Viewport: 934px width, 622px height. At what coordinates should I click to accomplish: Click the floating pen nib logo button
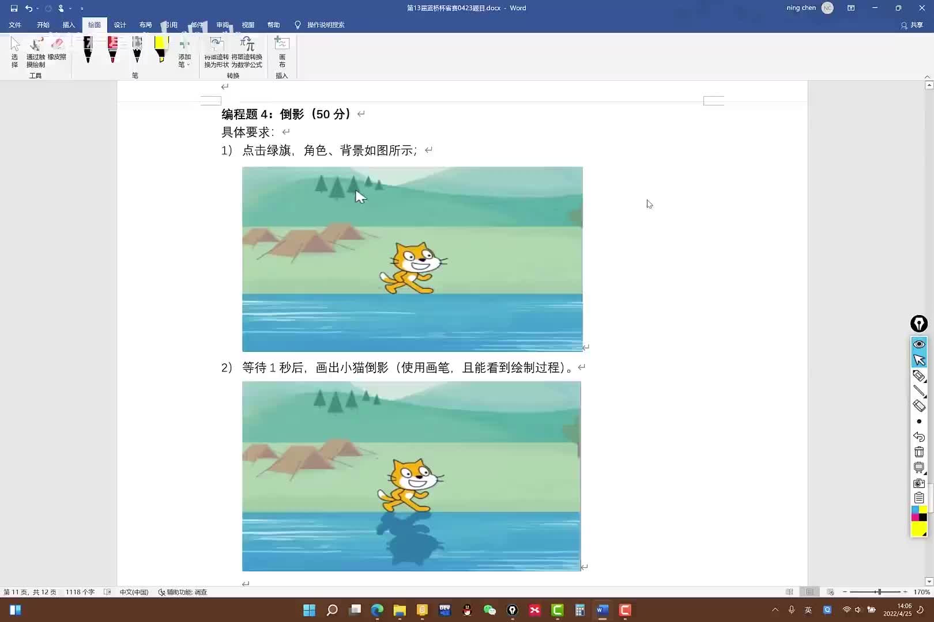(919, 324)
